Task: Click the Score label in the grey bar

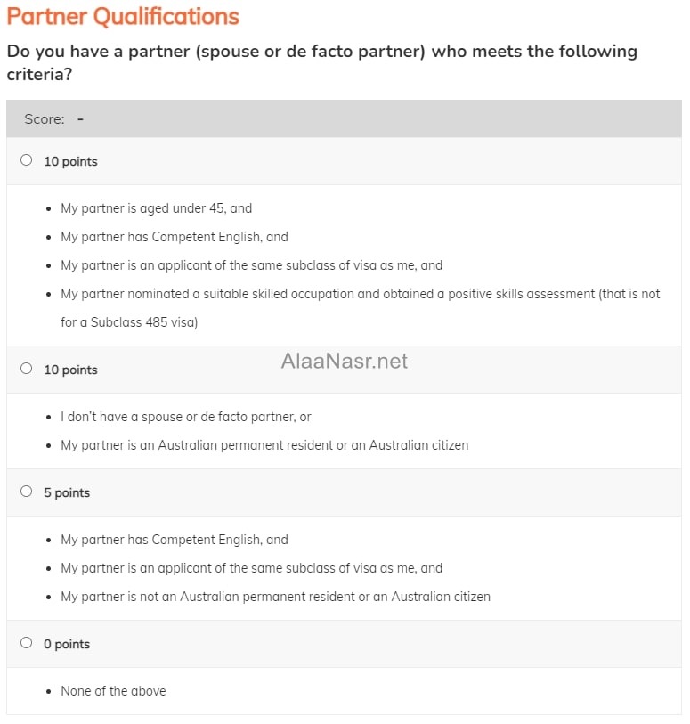Action: (x=45, y=118)
